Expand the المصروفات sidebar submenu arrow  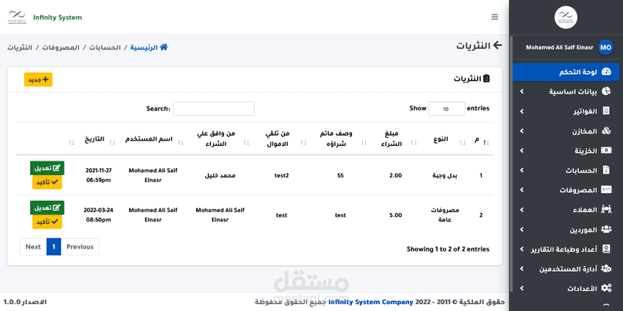[x=522, y=190]
